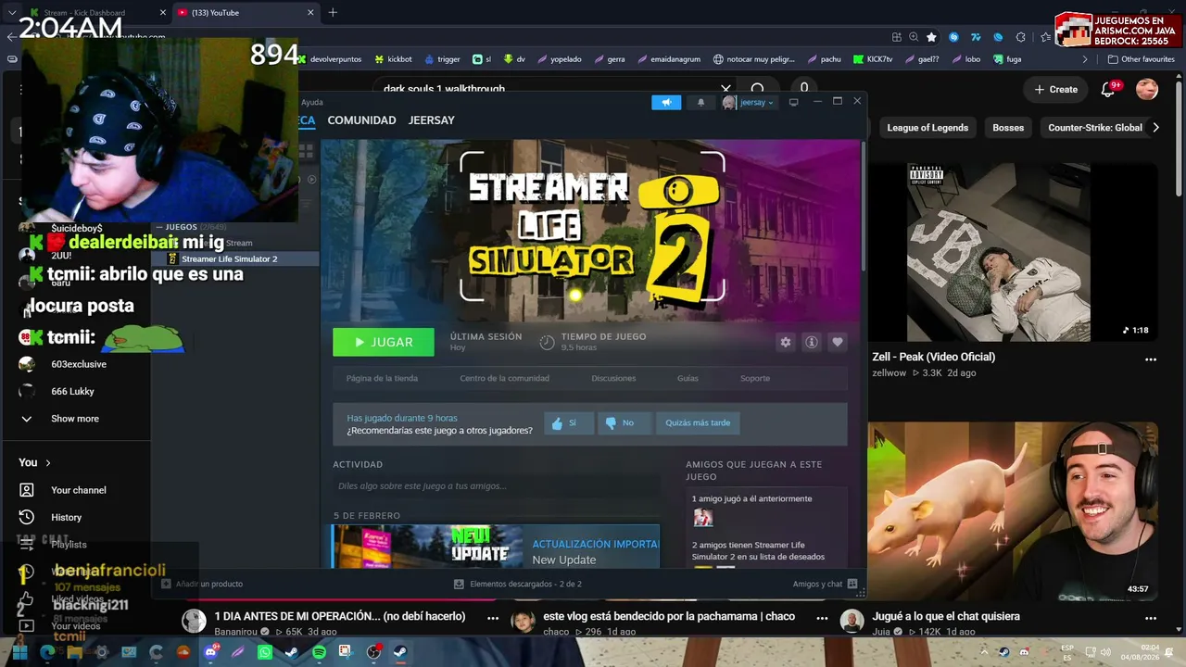
Task: Show hidden system tray icons
Action: (x=983, y=652)
